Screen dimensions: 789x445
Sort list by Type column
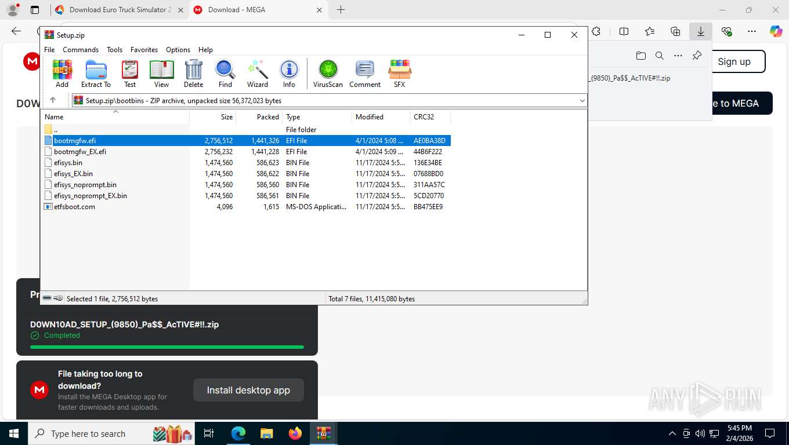[x=317, y=117]
